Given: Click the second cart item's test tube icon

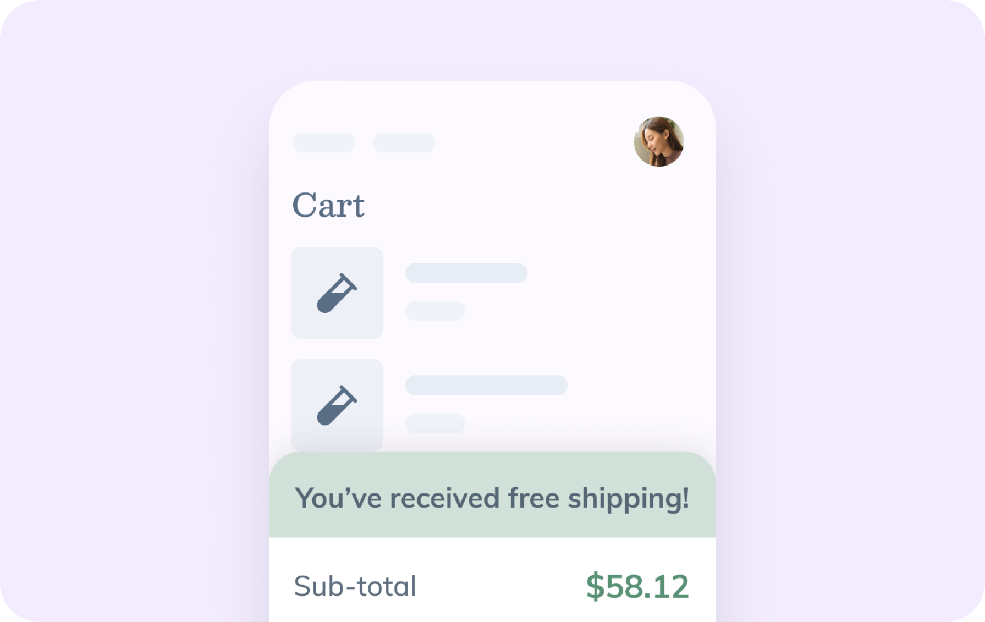Looking at the screenshot, I should (337, 405).
